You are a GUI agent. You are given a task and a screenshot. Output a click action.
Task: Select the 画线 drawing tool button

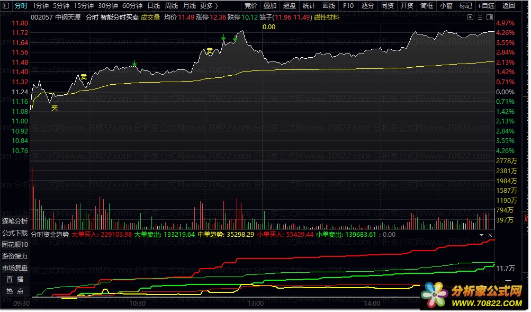328,6
